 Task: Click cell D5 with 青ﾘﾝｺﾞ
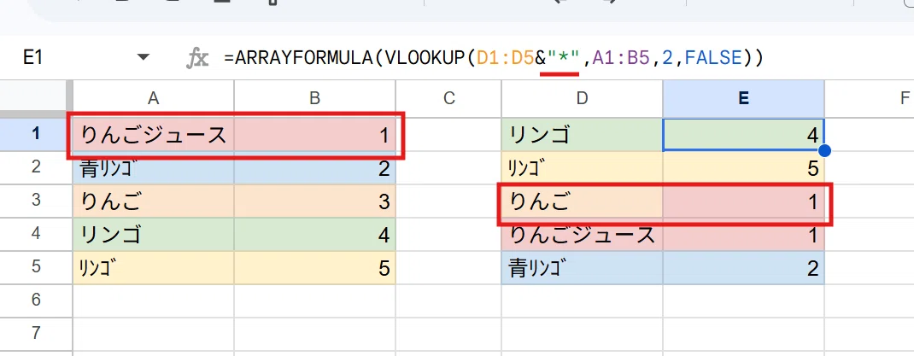[582, 267]
